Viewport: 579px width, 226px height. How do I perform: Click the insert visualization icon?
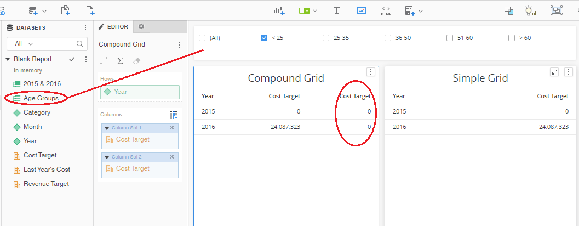(279, 10)
